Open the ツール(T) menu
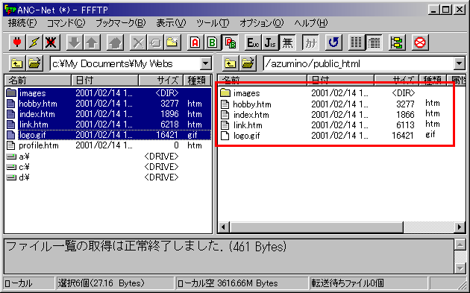Screen dimensions: 470x293 coord(213,23)
